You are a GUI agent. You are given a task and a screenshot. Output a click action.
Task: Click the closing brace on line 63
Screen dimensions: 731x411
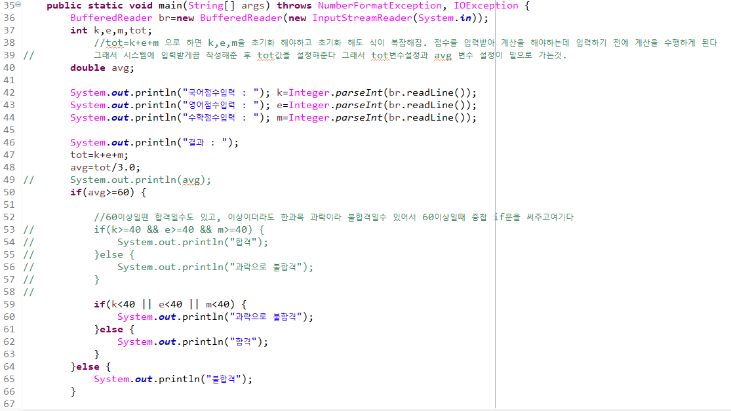[x=96, y=354]
